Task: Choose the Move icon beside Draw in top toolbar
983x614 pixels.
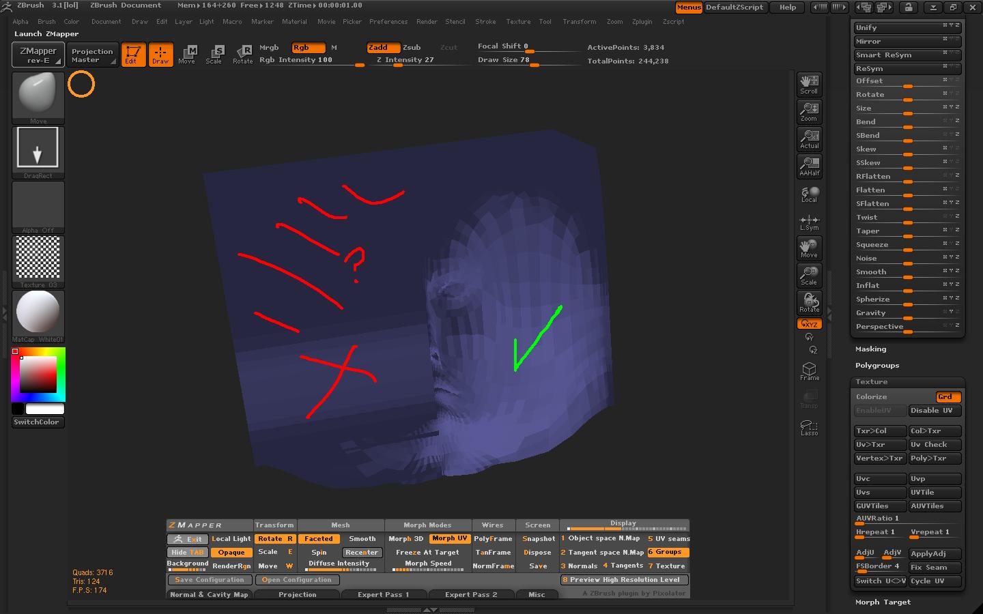Action: click(x=186, y=54)
